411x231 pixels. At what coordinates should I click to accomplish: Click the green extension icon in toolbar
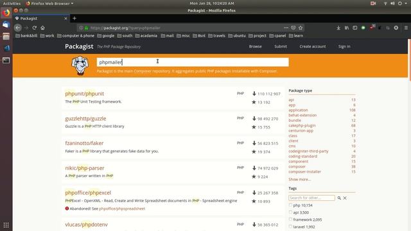coord(363,28)
